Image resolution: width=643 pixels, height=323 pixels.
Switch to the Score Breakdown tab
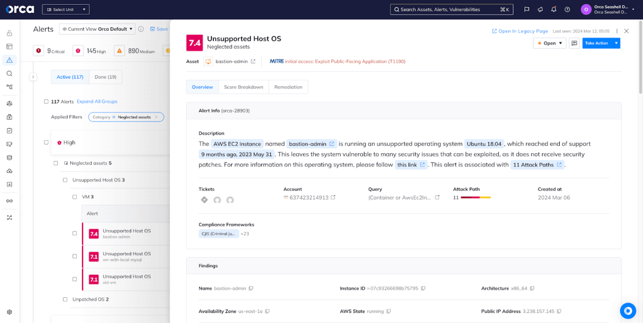point(243,87)
